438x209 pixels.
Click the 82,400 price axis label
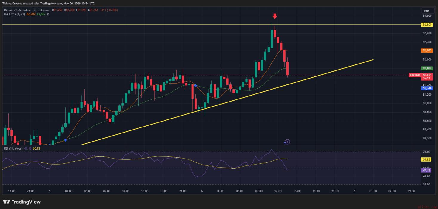[x=427, y=42]
